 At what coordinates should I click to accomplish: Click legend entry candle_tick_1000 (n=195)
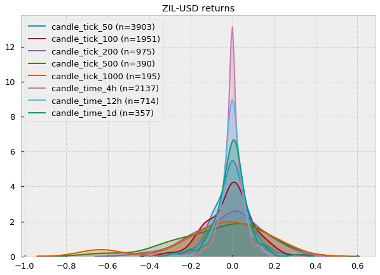pos(94,77)
